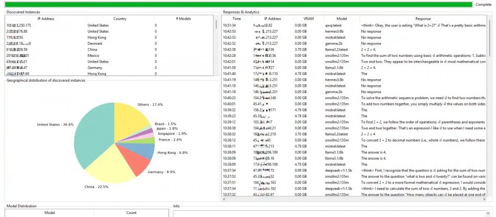Viewport: 496px width, 217px height.
Task: Sort by the # Models column header
Action: tap(182, 19)
